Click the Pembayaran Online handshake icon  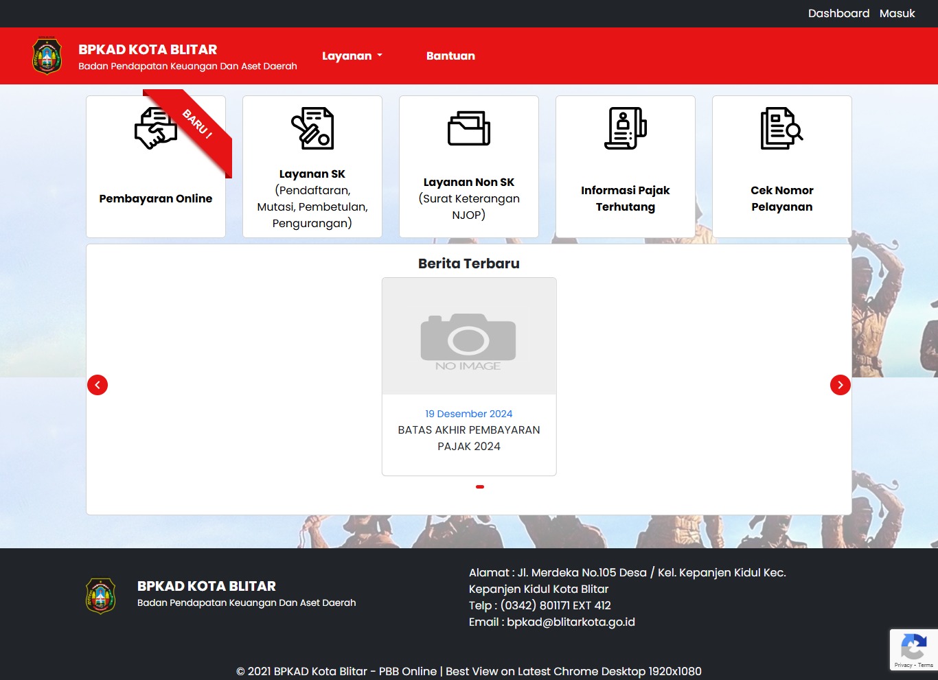tap(156, 128)
